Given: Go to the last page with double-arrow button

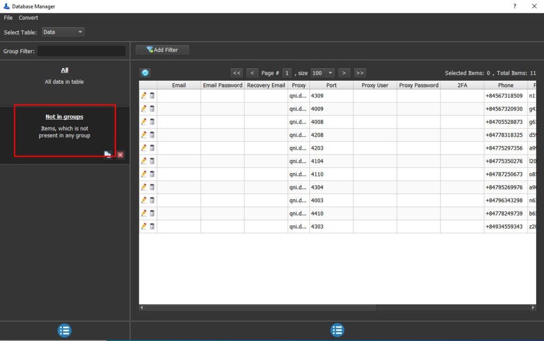Looking at the screenshot, I should click(x=360, y=73).
